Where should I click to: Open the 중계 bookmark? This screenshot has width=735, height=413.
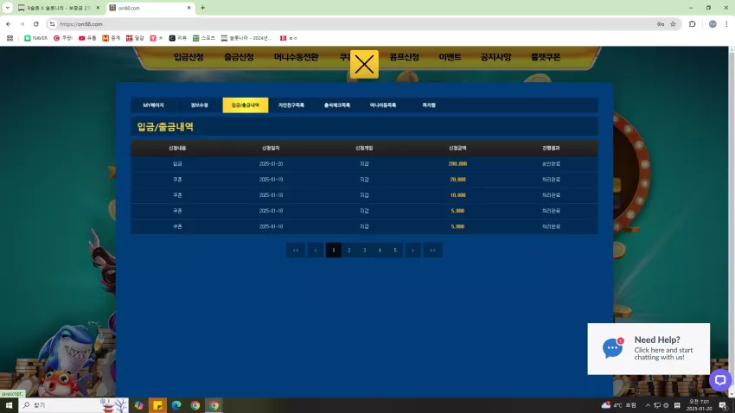[x=111, y=38]
